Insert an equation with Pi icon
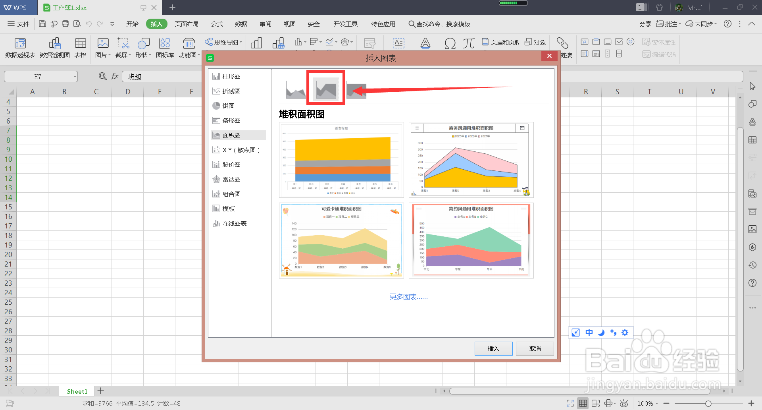762x410 pixels. (468, 43)
